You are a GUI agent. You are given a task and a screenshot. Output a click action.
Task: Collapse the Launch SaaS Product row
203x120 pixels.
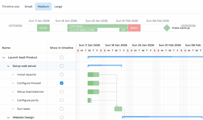click(4, 57)
